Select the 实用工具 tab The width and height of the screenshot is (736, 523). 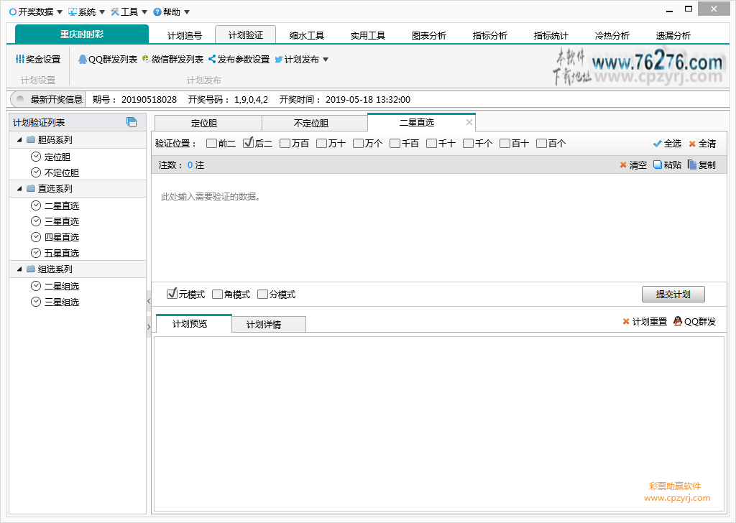367,36
